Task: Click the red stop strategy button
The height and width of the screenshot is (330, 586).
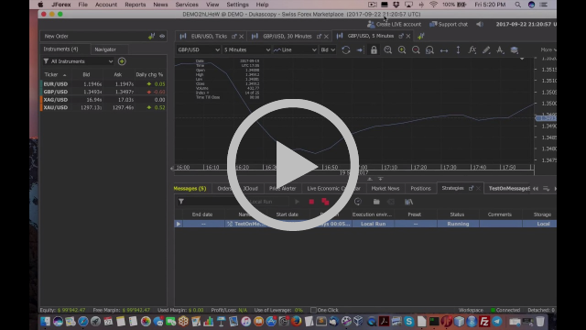Action: click(311, 202)
